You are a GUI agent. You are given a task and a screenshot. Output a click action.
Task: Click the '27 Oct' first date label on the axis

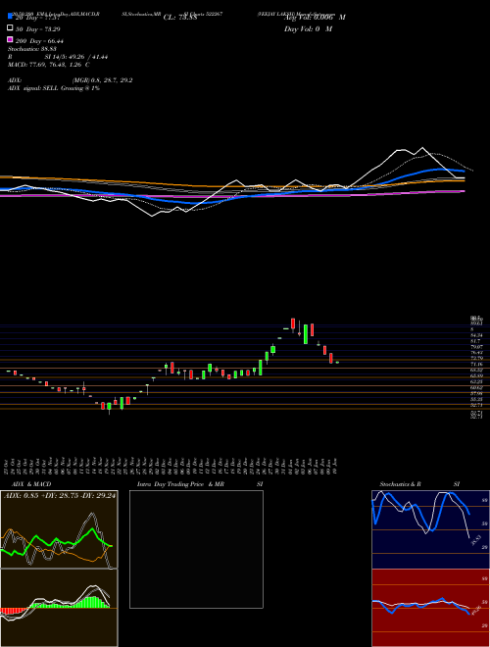(8, 466)
